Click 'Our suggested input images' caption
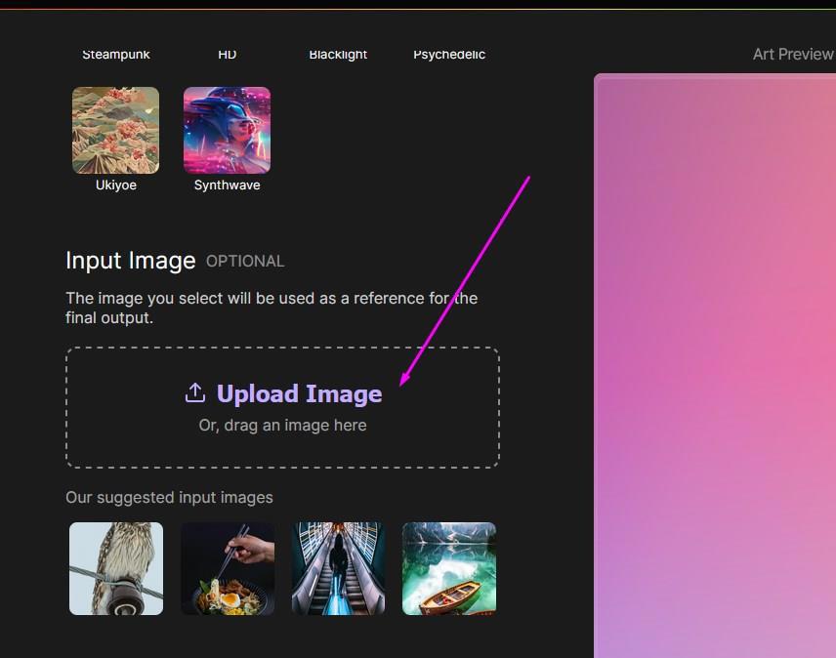This screenshot has height=658, width=836. coord(169,498)
